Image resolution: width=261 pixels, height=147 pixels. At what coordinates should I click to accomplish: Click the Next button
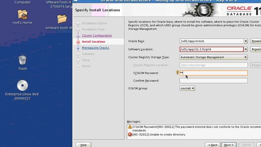point(229,145)
